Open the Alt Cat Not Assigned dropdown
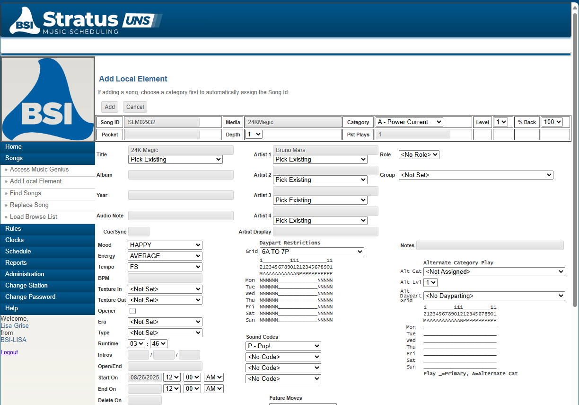Viewport: 579px width, 405px height. coord(494,271)
